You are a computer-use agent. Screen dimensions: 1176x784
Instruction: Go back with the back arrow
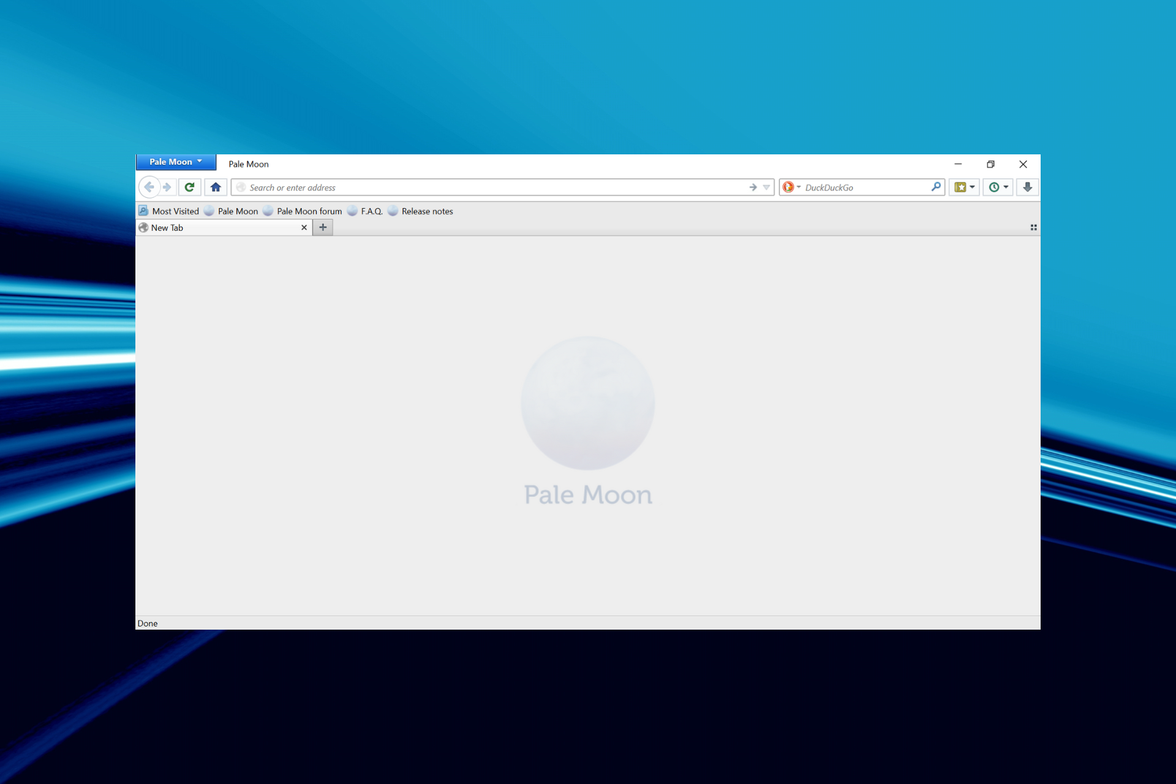(x=149, y=187)
